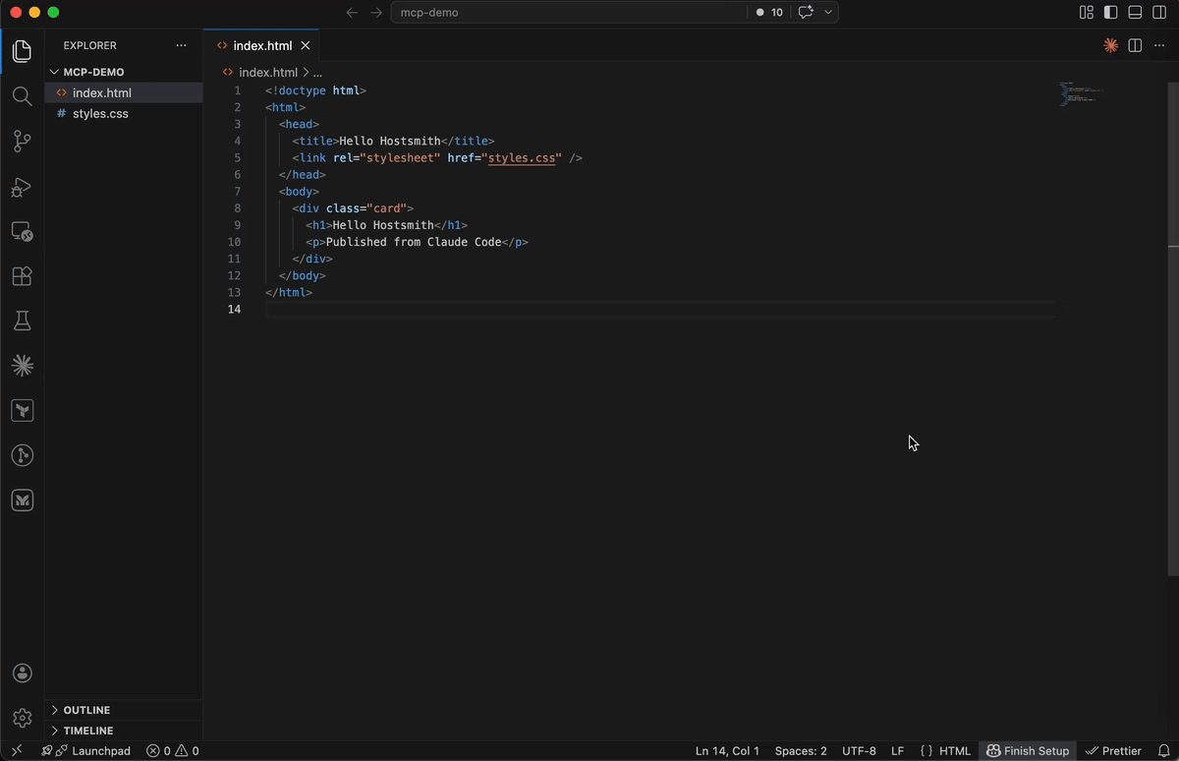Open the Run and Debug icon

click(x=22, y=187)
